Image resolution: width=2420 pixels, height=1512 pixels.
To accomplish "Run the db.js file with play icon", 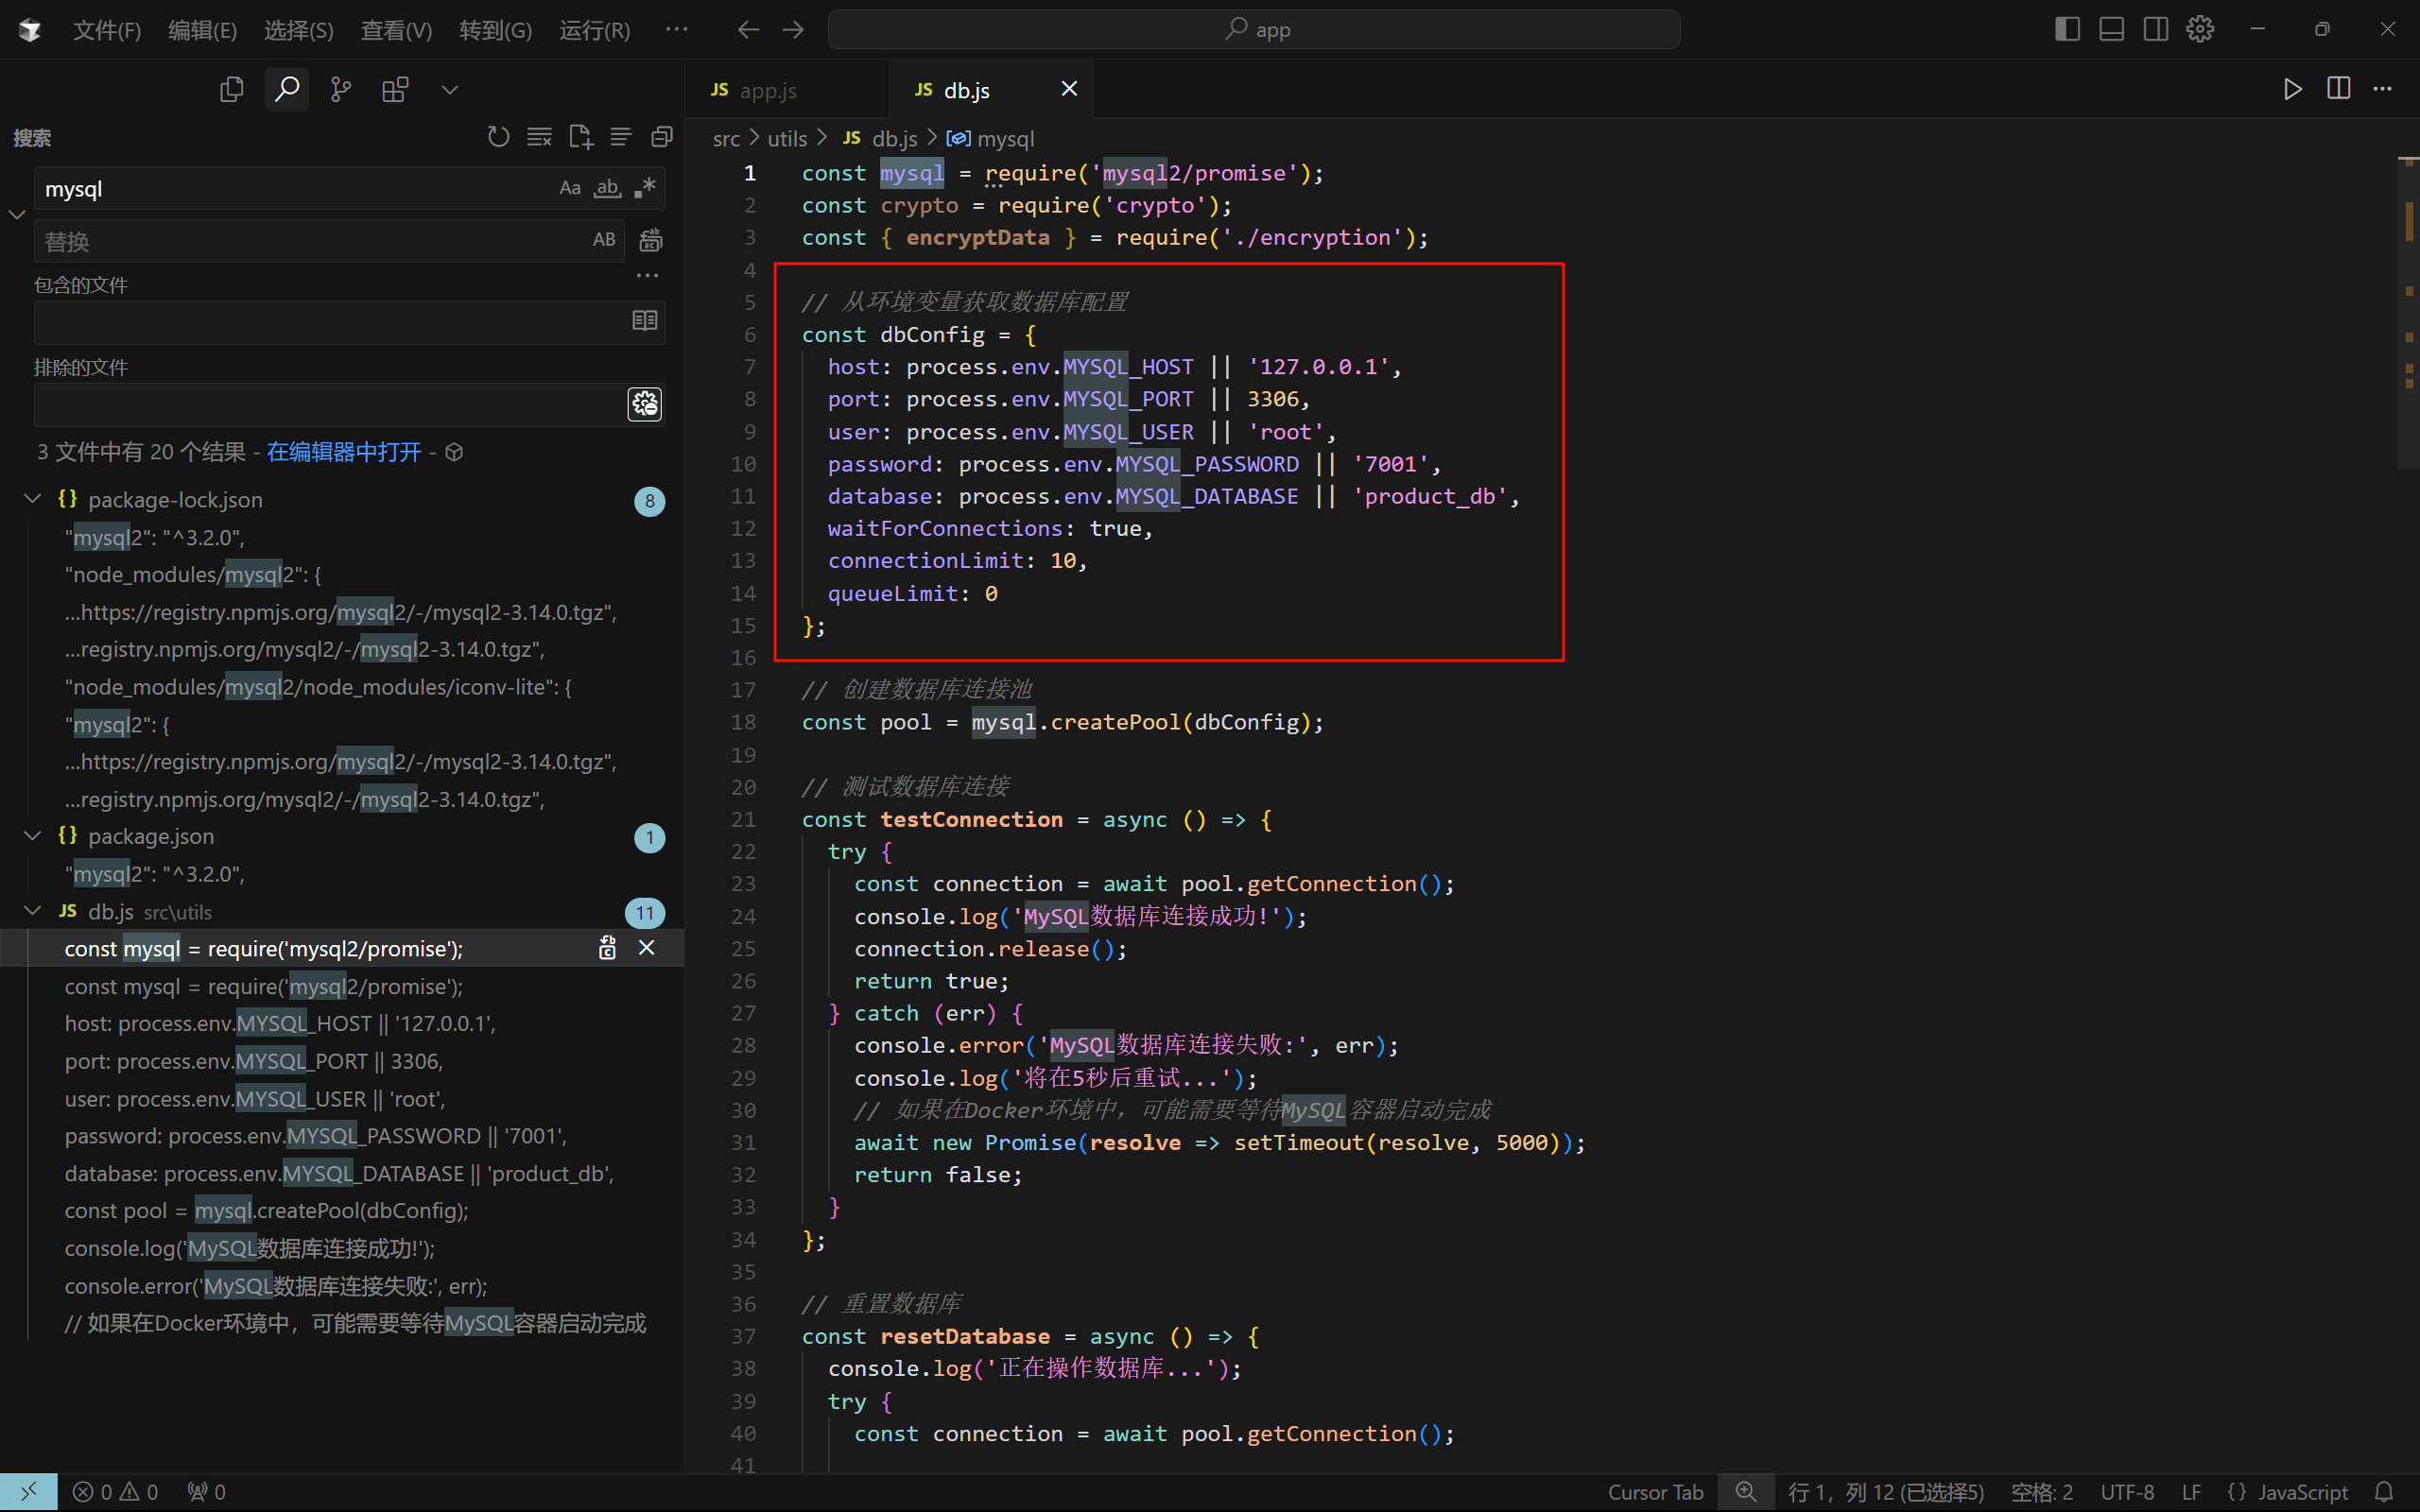I will click(x=2292, y=89).
